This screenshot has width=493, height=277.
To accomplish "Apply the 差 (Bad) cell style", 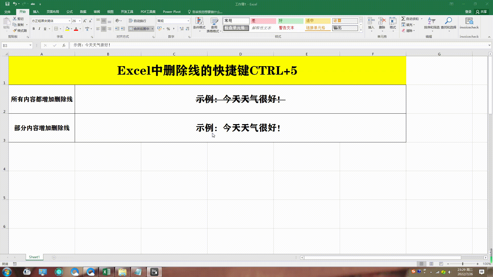I will pyautogui.click(x=263, y=21).
